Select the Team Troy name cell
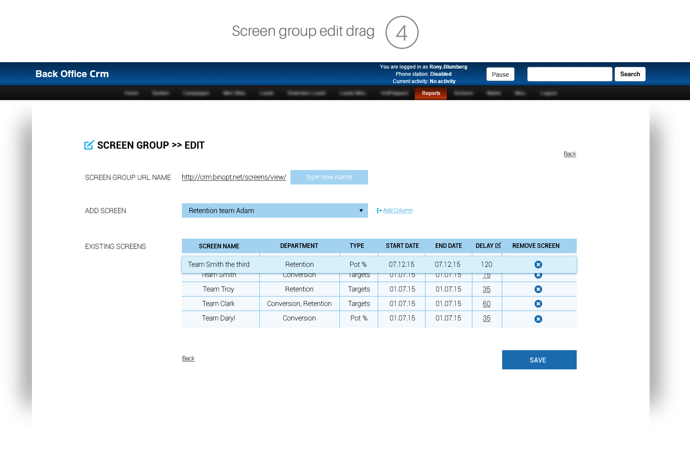 click(x=218, y=289)
